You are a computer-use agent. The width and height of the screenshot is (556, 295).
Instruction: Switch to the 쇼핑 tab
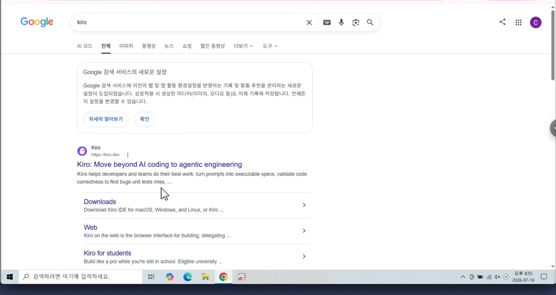187,46
